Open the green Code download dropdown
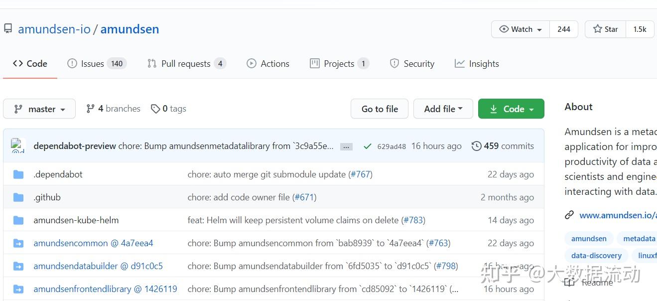The width and height of the screenshot is (657, 301). point(511,109)
